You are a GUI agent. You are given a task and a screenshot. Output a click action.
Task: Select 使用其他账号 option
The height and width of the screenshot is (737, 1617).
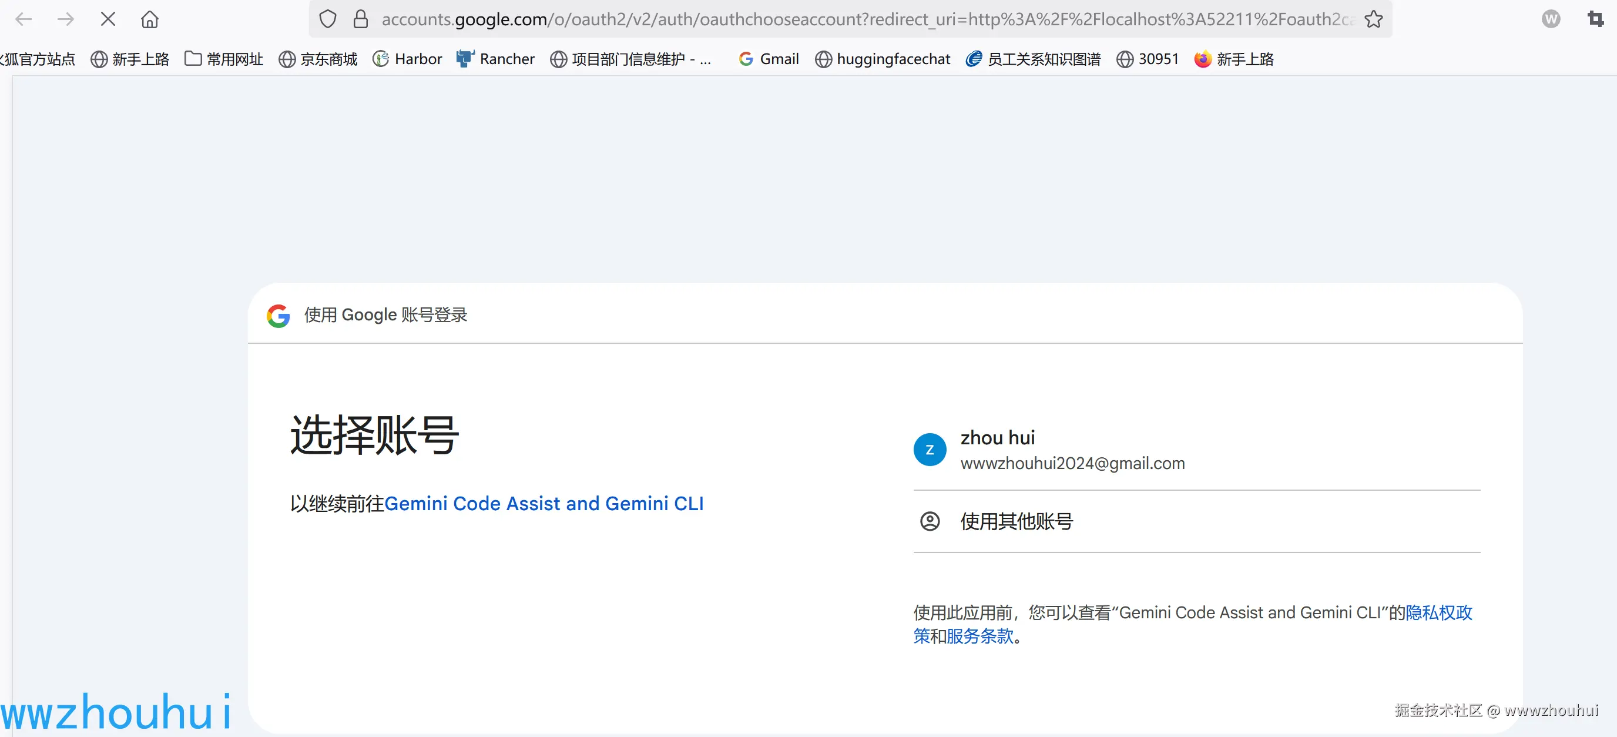coord(1196,522)
